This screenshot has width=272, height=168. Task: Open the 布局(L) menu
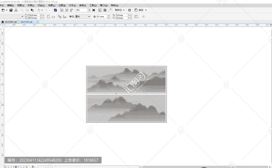point(31,5)
